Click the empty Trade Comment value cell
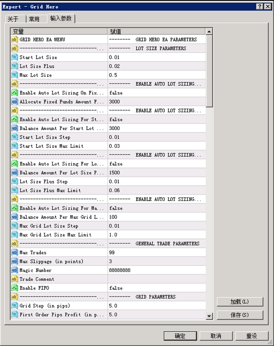Viewport: 274px width, 346px height. 157,279
